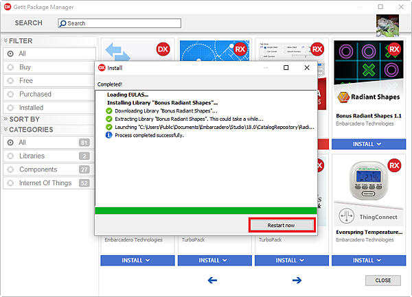Go to the previous page with left arrow
Screen dimensions: 412x297
tap(212, 281)
